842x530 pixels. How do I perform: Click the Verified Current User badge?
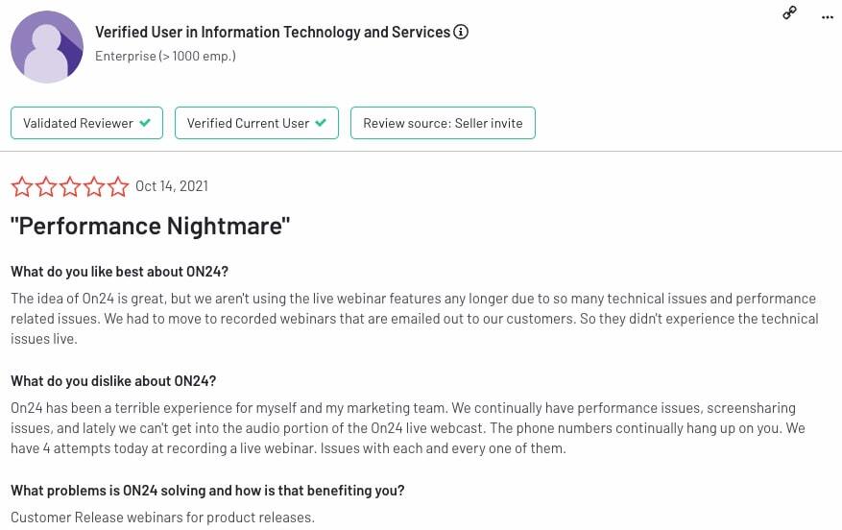click(x=256, y=123)
